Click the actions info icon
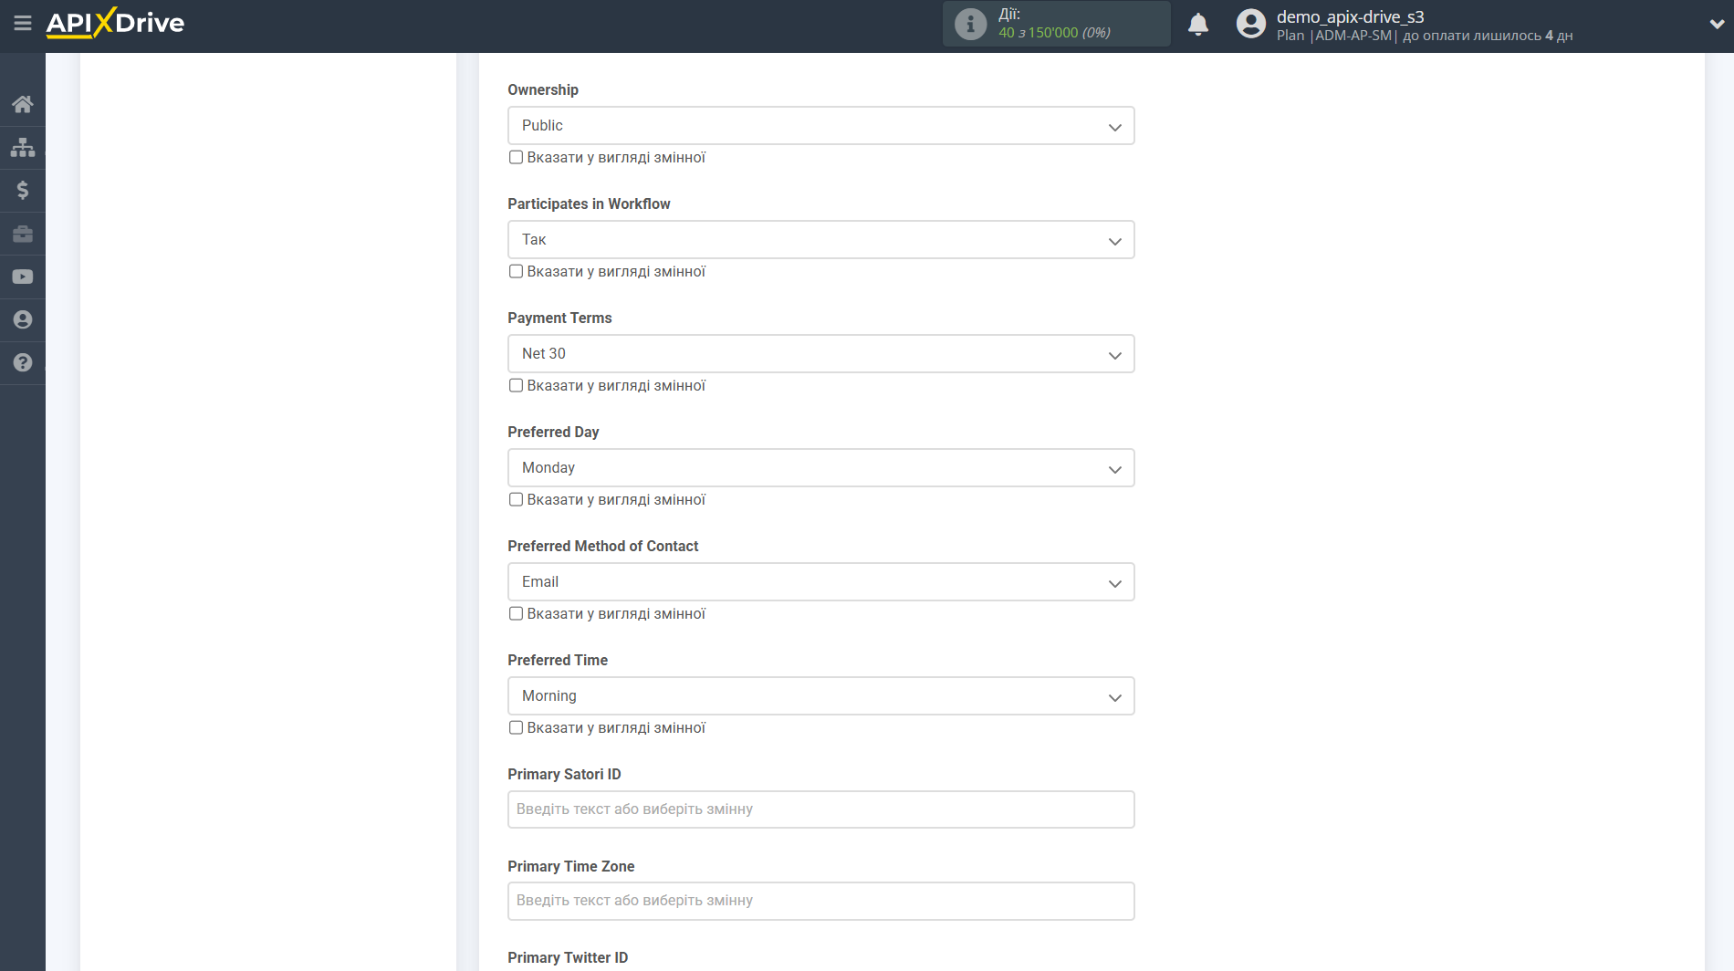This screenshot has width=1734, height=971. pyautogui.click(x=970, y=24)
